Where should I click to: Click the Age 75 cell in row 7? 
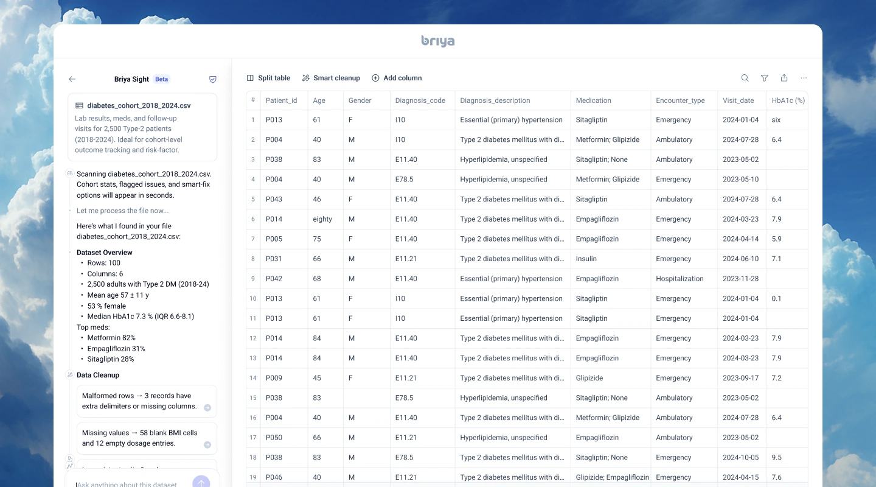click(325, 239)
